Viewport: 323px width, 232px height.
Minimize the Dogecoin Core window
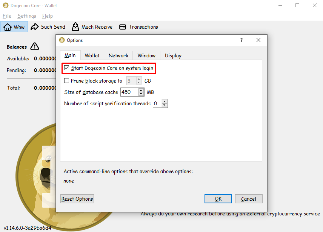point(280,5)
